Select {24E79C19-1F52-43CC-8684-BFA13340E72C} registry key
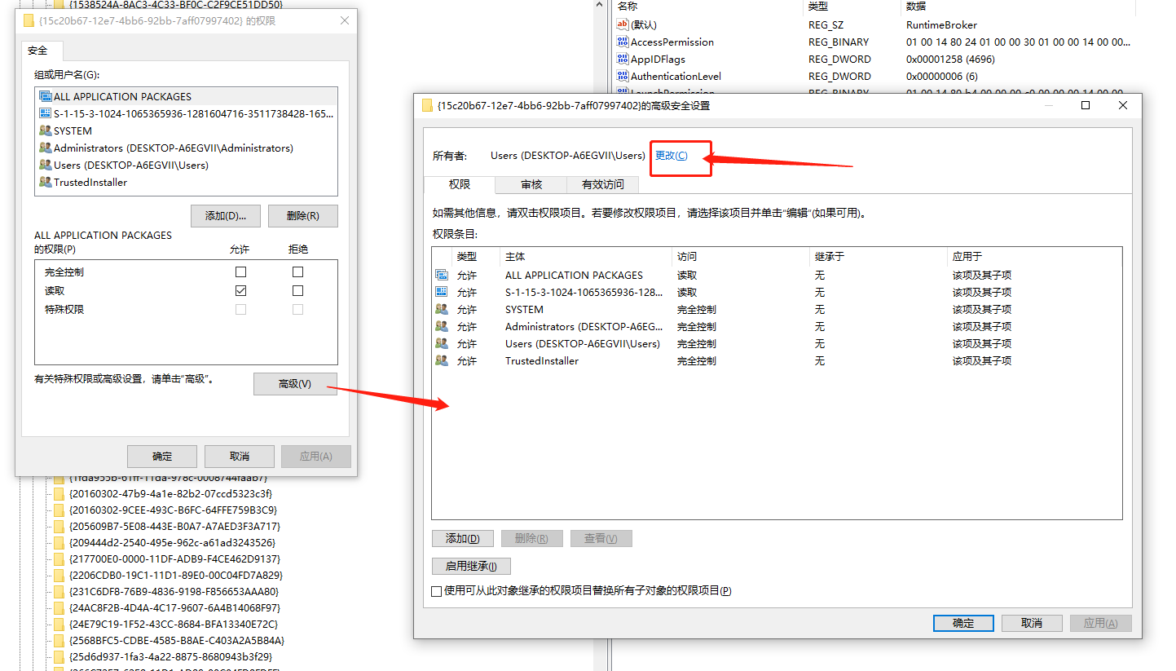The image size is (1176, 671). click(173, 625)
